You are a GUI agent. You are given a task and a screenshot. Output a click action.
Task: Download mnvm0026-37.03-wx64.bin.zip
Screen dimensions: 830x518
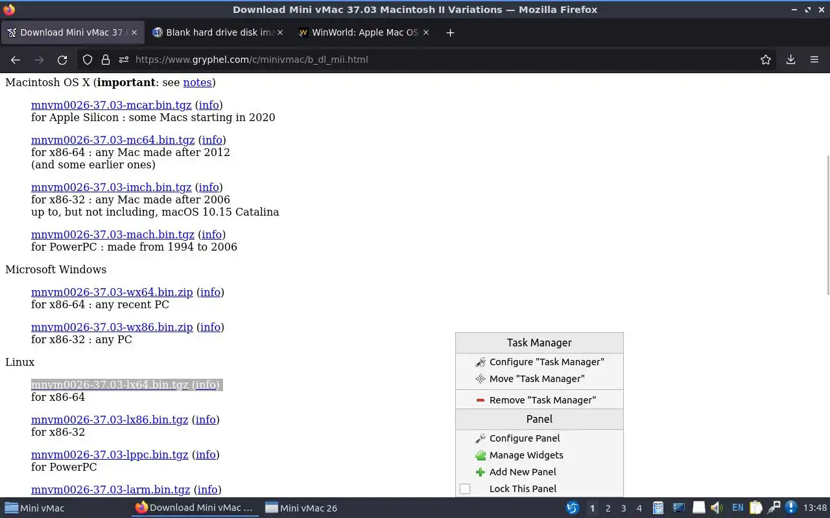pyautogui.click(x=112, y=292)
